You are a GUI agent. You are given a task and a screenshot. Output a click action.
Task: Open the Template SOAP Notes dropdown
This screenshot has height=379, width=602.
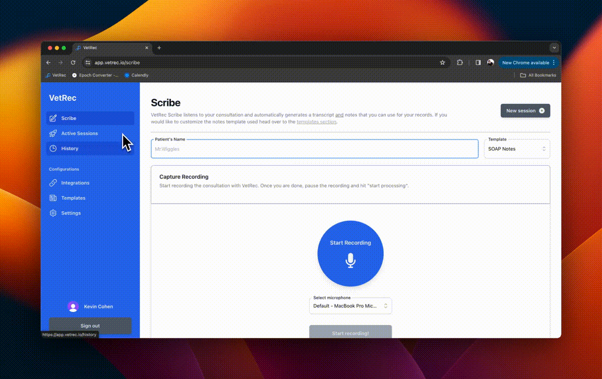(x=517, y=149)
